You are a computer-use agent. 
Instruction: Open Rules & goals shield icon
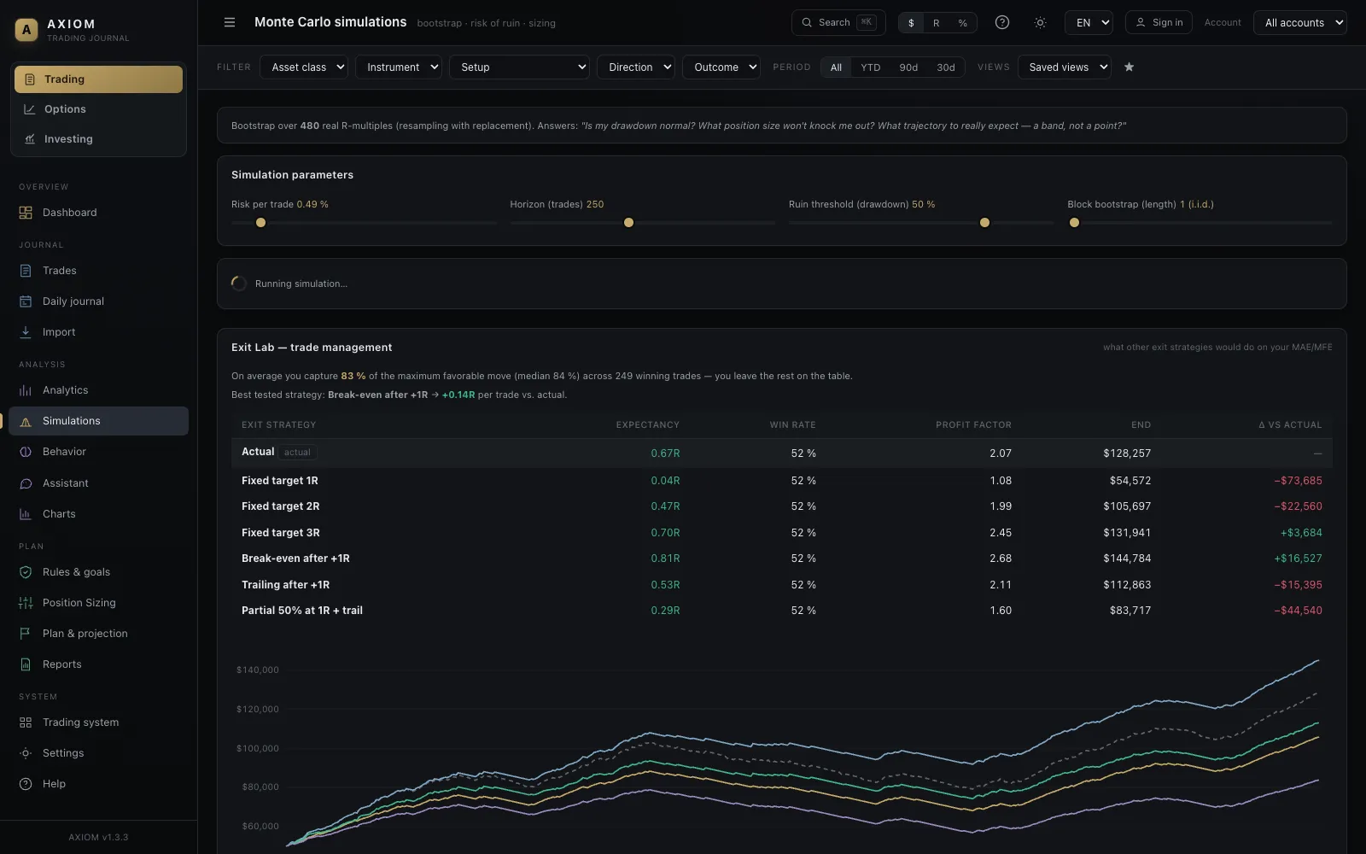coord(26,572)
